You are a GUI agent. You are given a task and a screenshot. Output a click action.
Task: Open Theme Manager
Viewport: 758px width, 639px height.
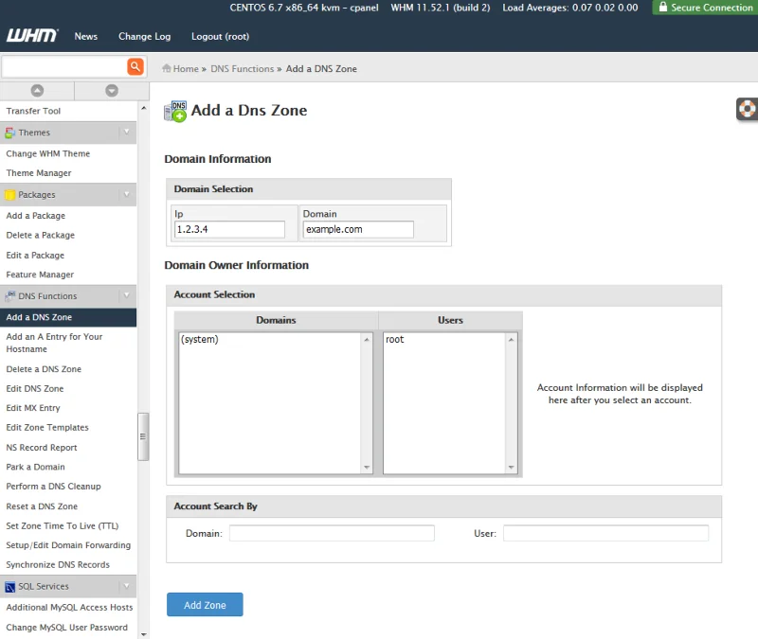pos(39,173)
